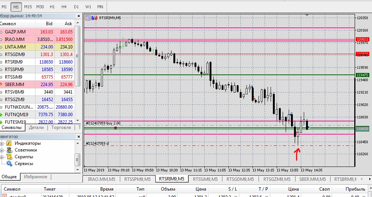Expand the Indicators tree node

coord(2,144)
